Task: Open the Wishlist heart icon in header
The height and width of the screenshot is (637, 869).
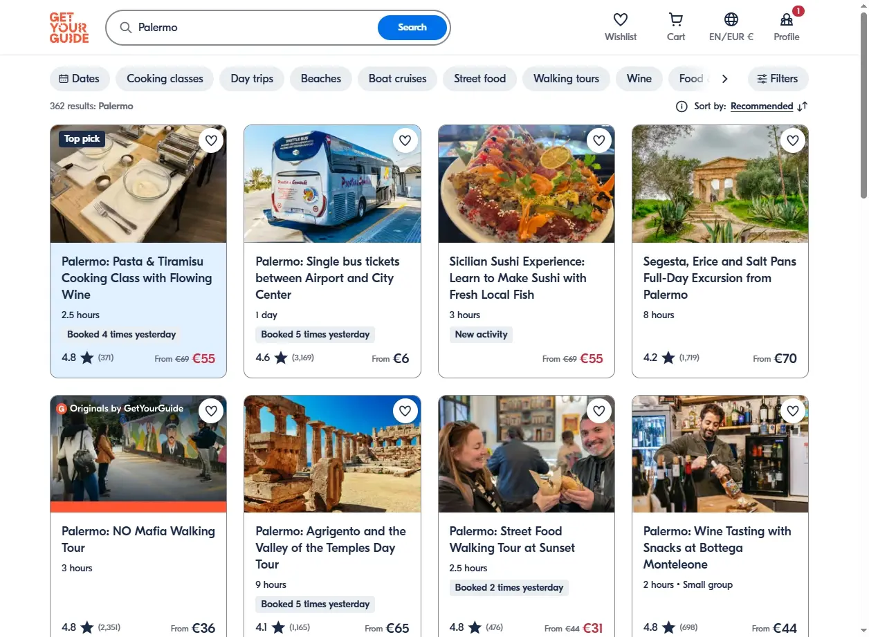Action: click(621, 19)
